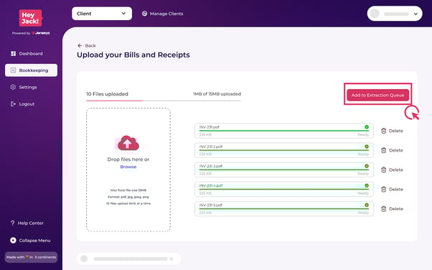
Task: Select the INV-231 5.pdf file name
Action: pyautogui.click(x=211, y=205)
